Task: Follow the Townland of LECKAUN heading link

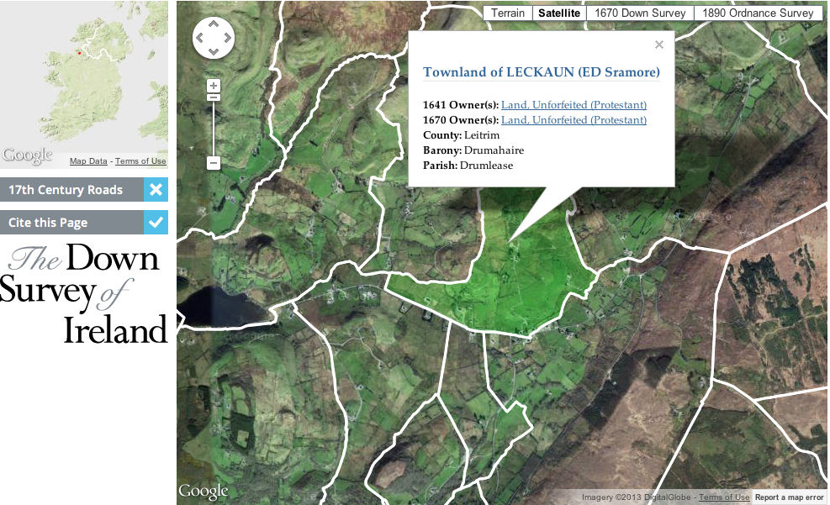Action: point(541,72)
